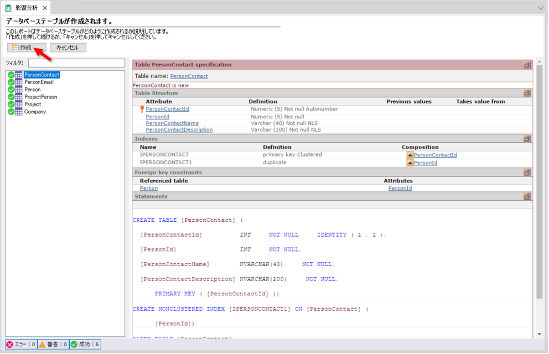
Task: Click the table icon beside PersonContact
Action: click(x=19, y=75)
